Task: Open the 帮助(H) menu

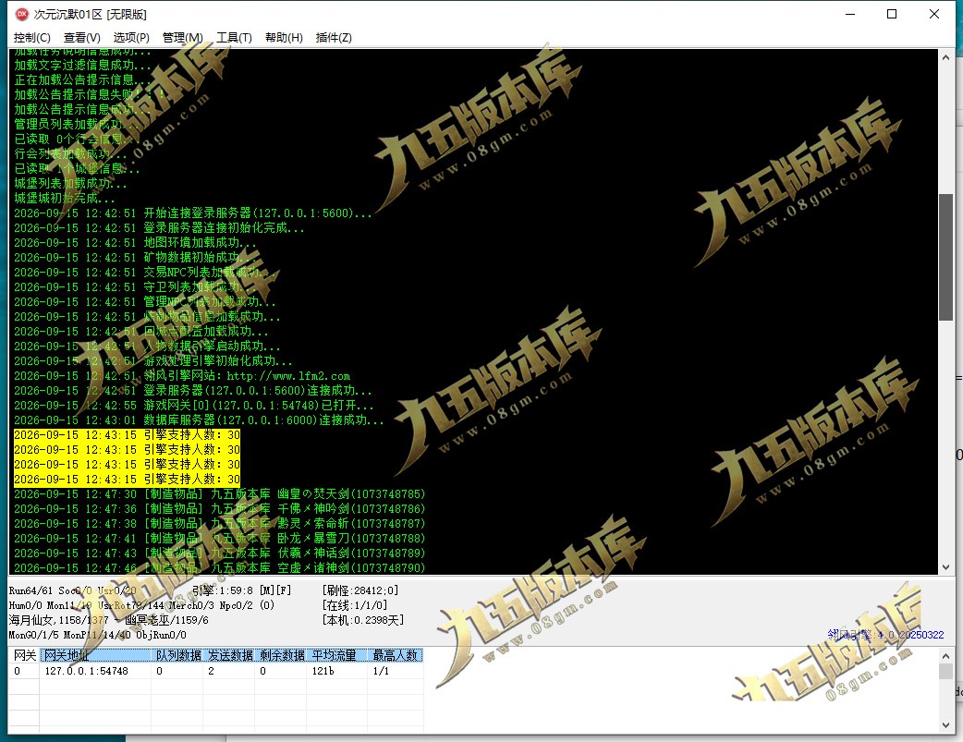Action: [x=284, y=38]
